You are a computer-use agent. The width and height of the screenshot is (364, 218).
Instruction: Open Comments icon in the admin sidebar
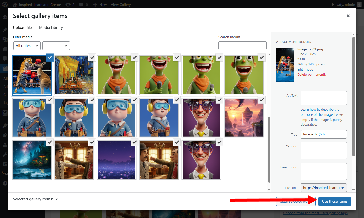(x=5, y=59)
